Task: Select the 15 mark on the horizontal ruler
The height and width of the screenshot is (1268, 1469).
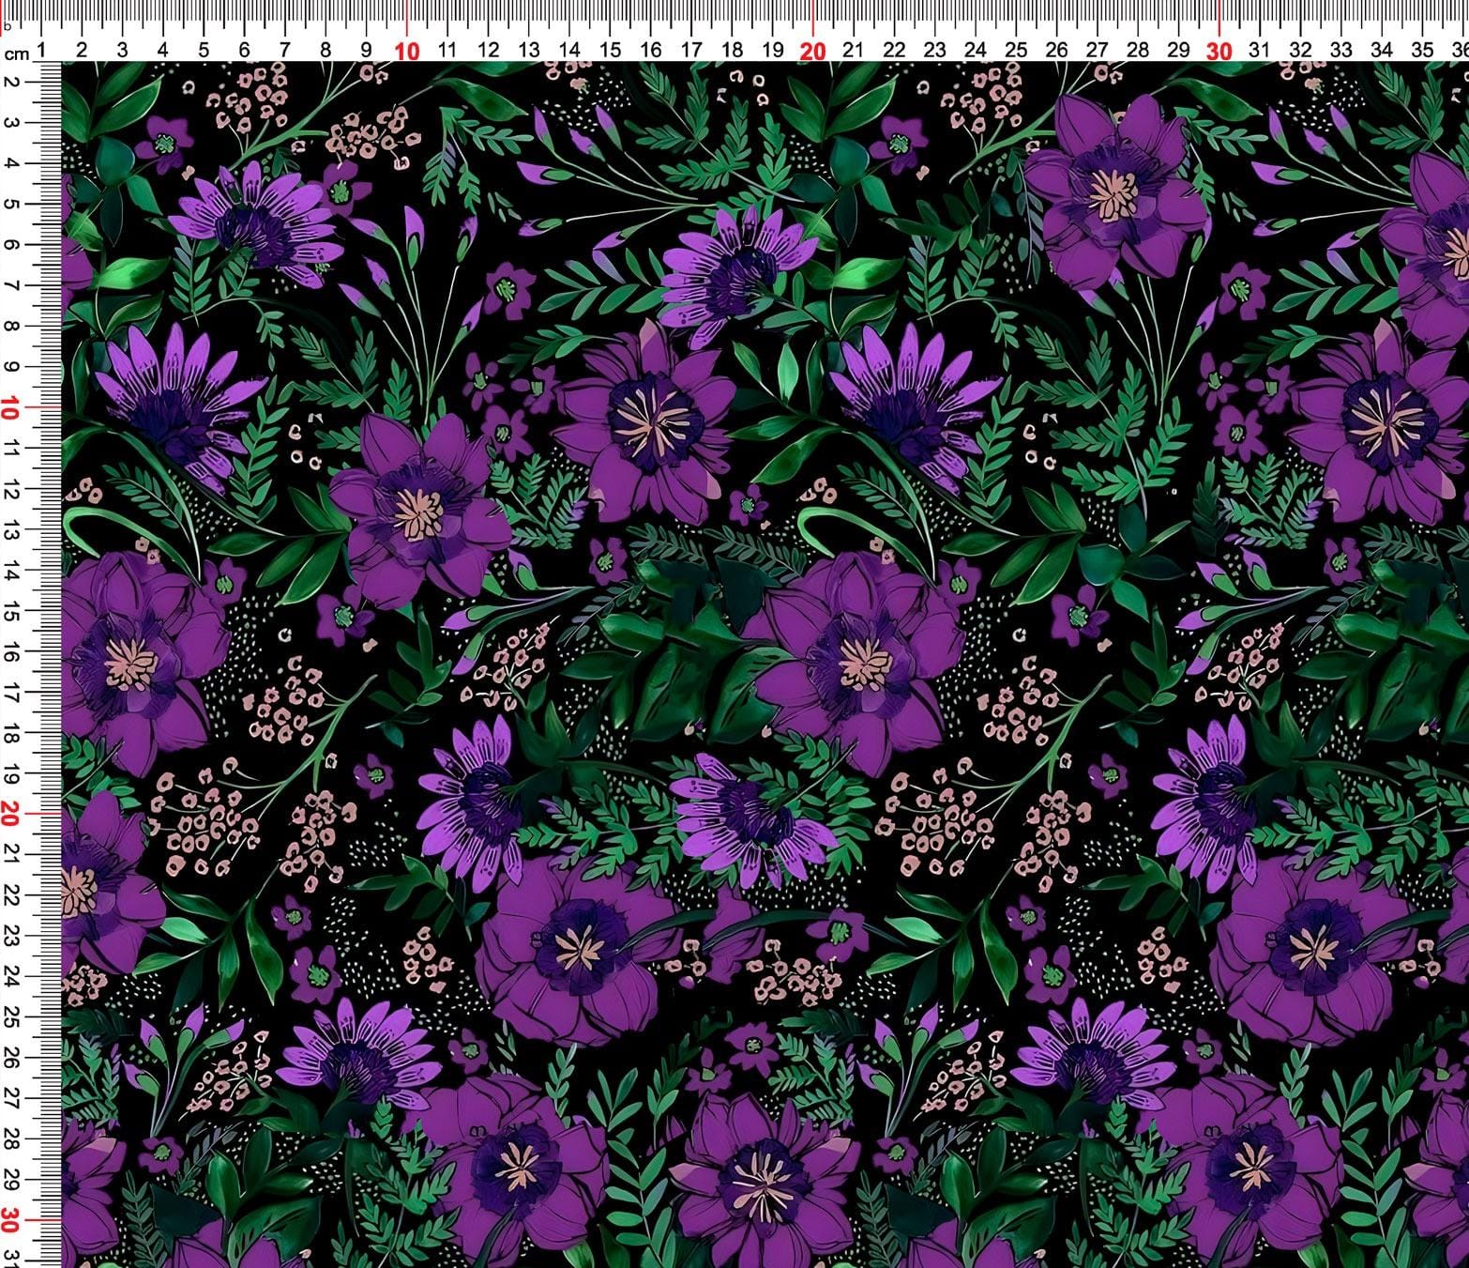Action: (610, 50)
